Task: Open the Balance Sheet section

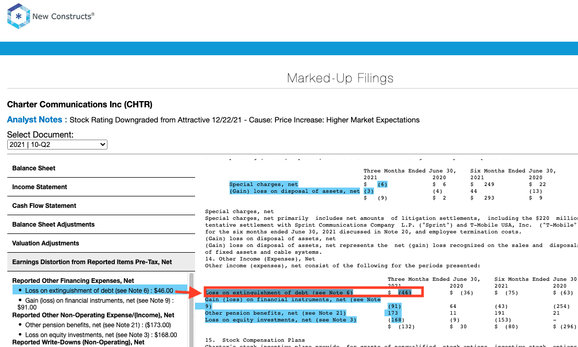Action: coord(101,168)
